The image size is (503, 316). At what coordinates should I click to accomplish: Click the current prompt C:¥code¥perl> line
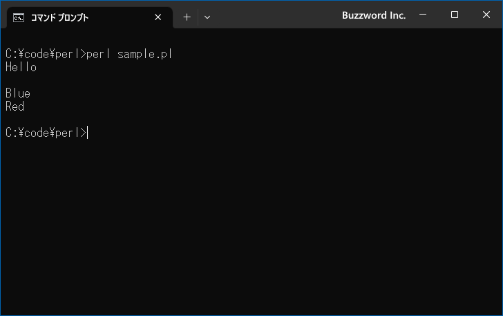coord(46,133)
